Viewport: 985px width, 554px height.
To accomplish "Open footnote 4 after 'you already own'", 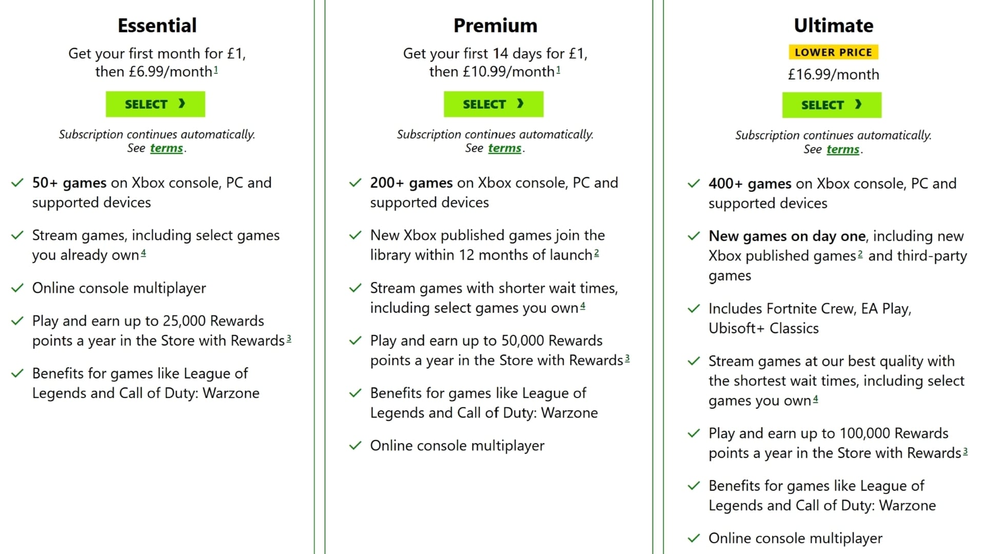I will tap(144, 252).
